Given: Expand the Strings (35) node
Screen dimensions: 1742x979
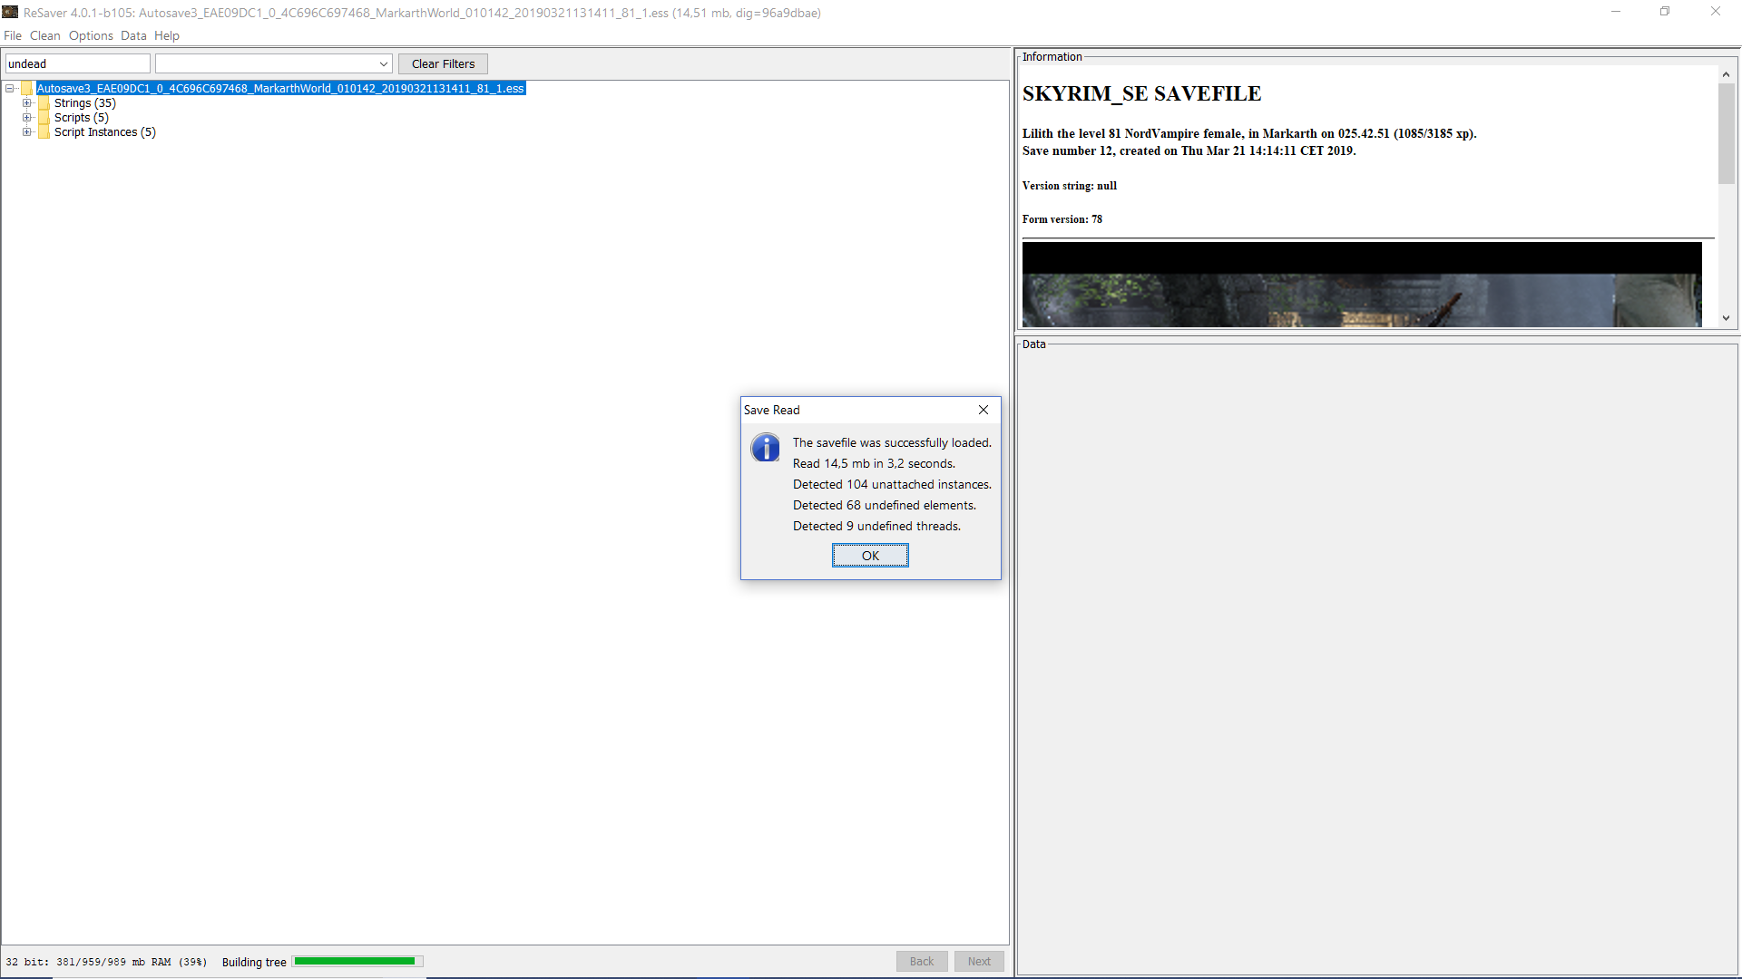Looking at the screenshot, I should 27,103.
